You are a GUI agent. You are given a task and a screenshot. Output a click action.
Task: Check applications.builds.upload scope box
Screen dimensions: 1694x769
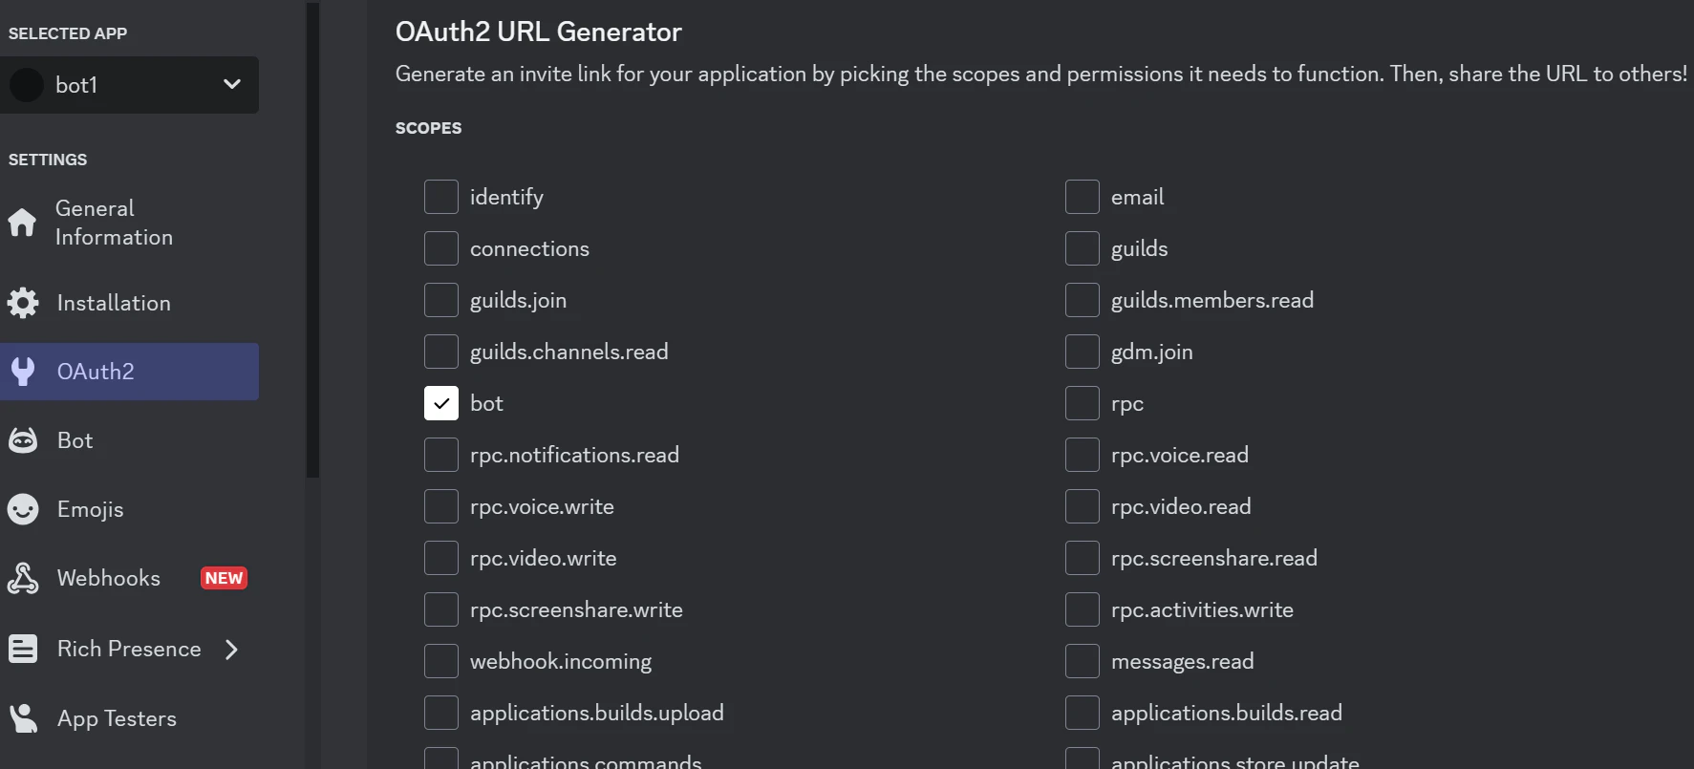point(441,713)
